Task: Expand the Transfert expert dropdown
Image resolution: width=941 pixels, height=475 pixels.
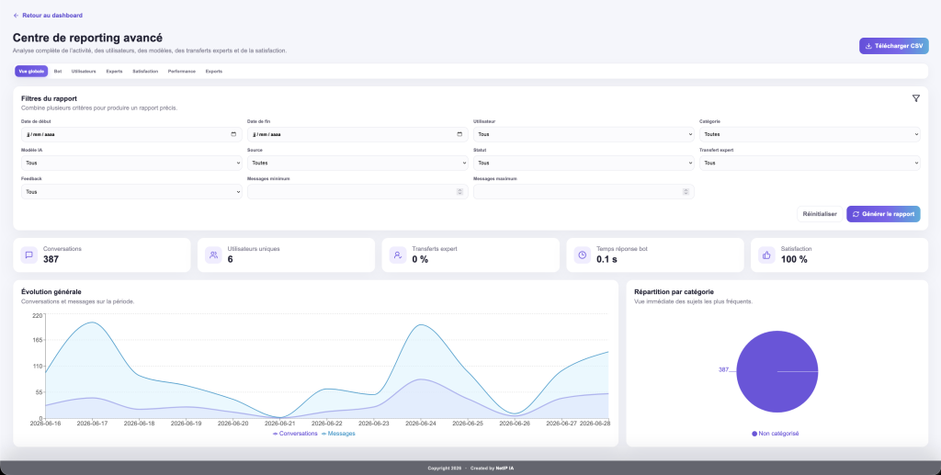Action: (x=810, y=163)
